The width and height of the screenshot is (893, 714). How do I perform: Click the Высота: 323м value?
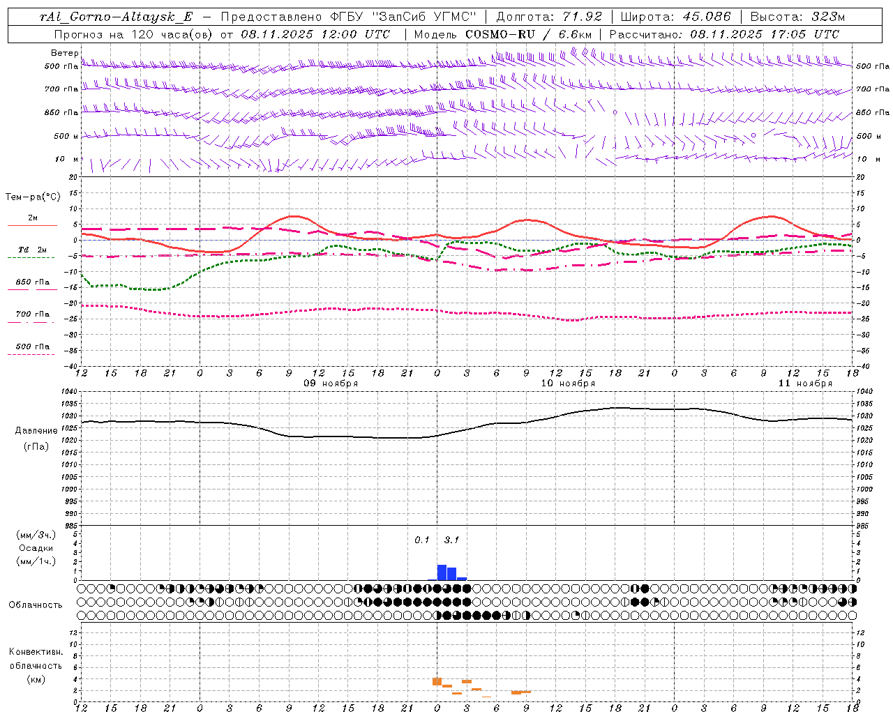(798, 17)
